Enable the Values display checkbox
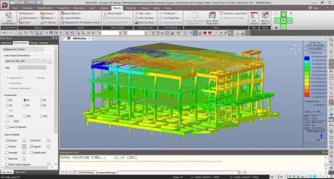Image resolution: width=334 pixels, height=179 pixels. click(7, 147)
